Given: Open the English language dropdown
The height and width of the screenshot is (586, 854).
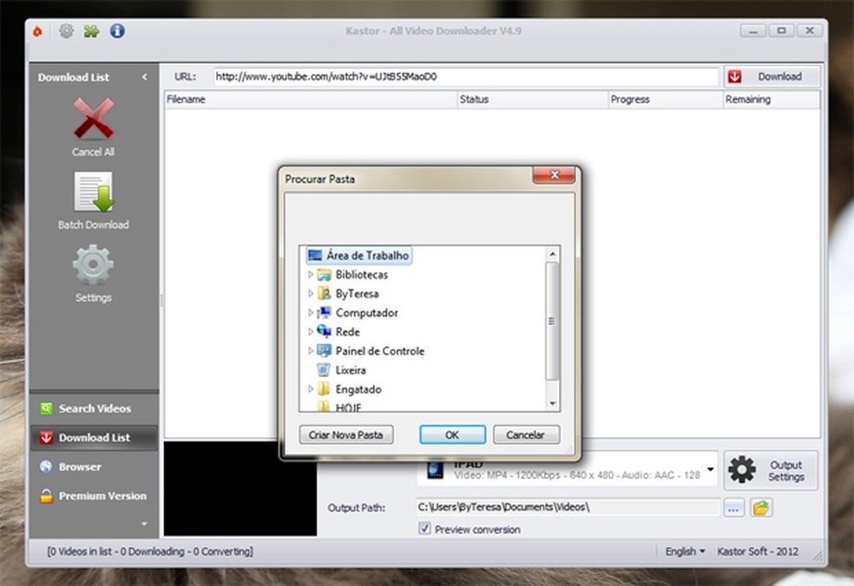Looking at the screenshot, I should [x=685, y=551].
